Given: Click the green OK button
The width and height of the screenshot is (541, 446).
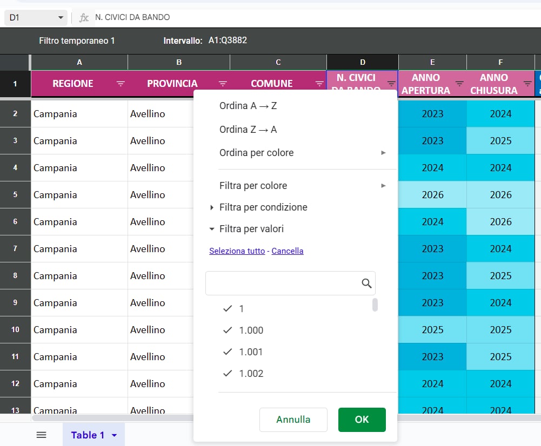Looking at the screenshot, I should point(362,420).
